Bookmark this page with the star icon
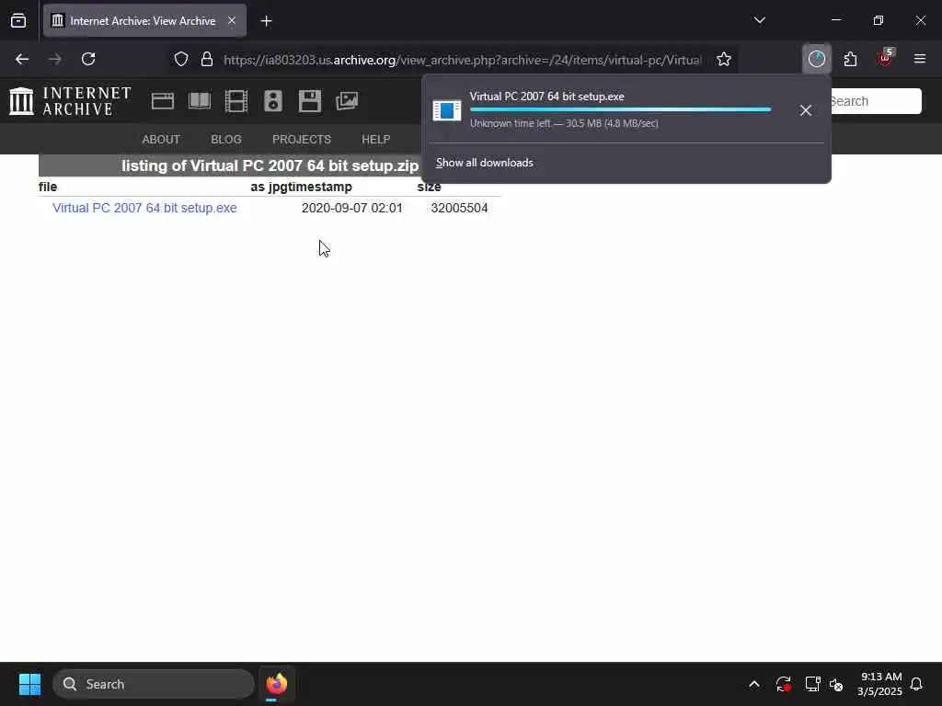The image size is (942, 706). 723,59
